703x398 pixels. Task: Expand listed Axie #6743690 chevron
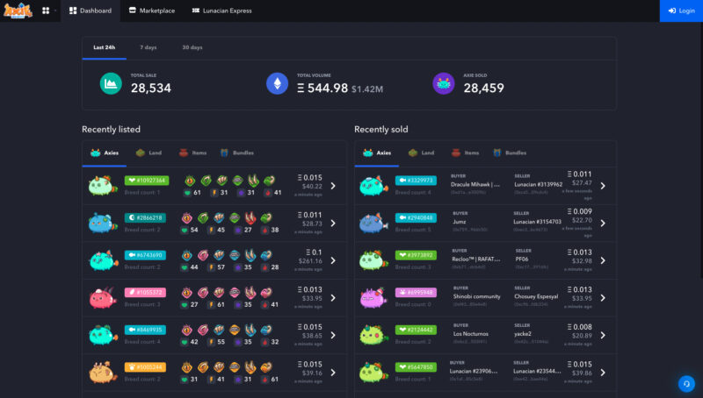332,260
